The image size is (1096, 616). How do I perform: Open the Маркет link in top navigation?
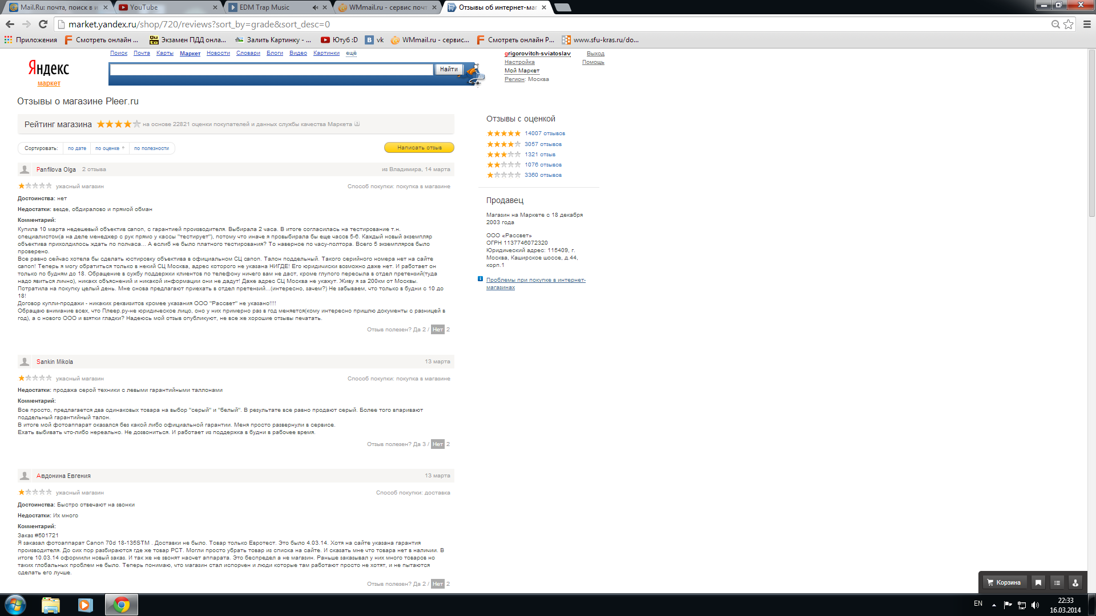[190, 53]
